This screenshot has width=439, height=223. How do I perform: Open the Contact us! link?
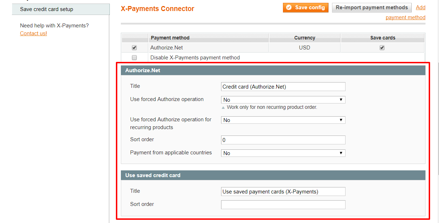point(33,33)
